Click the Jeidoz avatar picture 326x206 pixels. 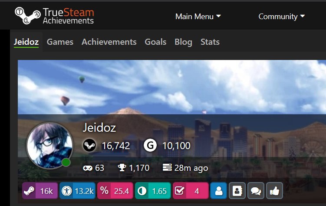(49, 145)
